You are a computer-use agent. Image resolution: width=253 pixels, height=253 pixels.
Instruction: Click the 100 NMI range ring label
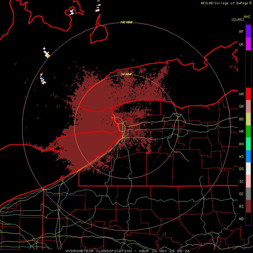point(126,22)
